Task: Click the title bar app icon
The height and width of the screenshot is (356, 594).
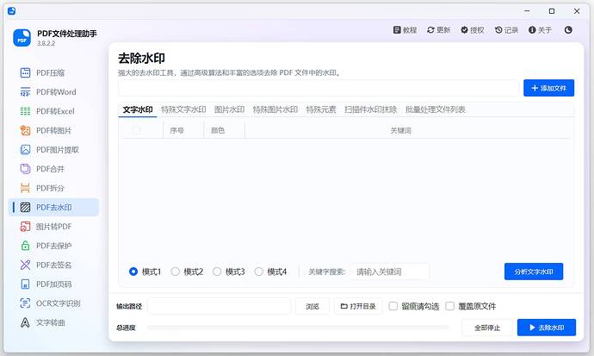Action: pos(12,11)
